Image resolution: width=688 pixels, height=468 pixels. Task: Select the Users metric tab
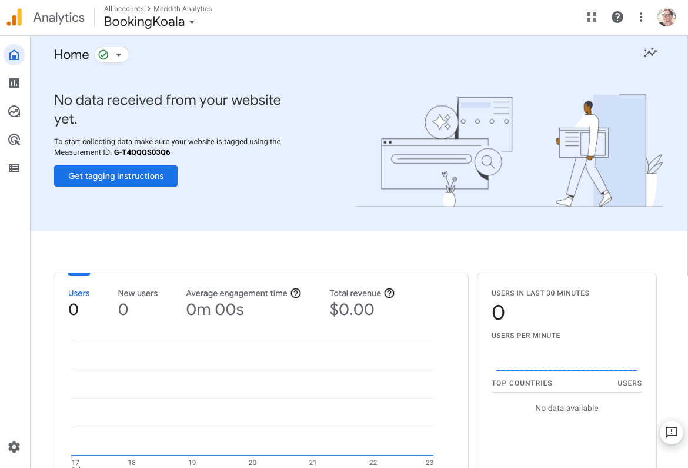point(79,293)
